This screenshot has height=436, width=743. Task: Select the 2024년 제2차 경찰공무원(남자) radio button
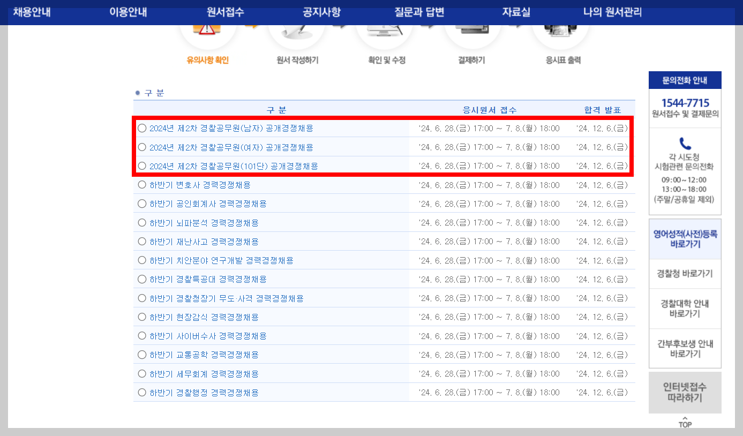[x=141, y=127]
